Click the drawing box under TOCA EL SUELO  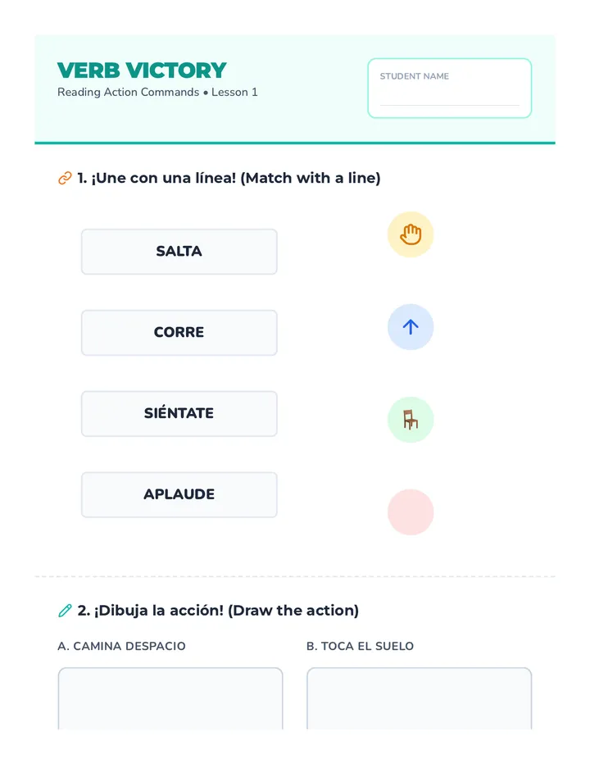point(419,698)
